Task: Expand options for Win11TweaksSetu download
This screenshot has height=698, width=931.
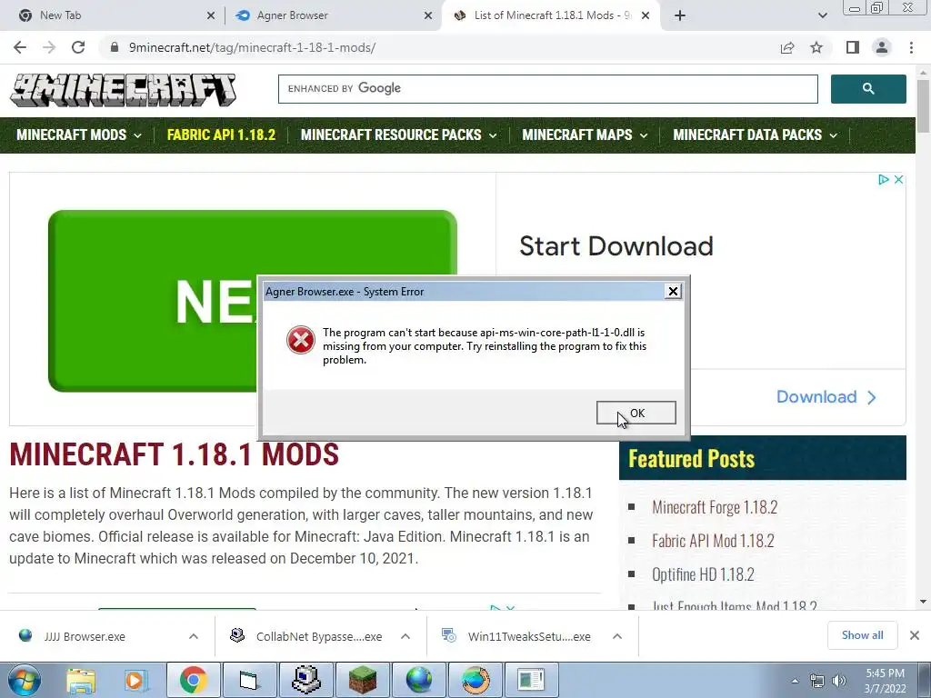Action: tap(617, 636)
